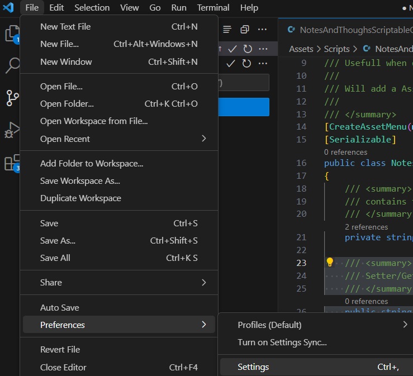Click the View as Tree list icon
Screen dimensions: 413x376
click(x=227, y=30)
